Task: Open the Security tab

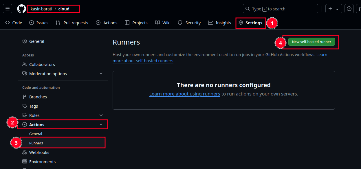Action: pos(189,23)
